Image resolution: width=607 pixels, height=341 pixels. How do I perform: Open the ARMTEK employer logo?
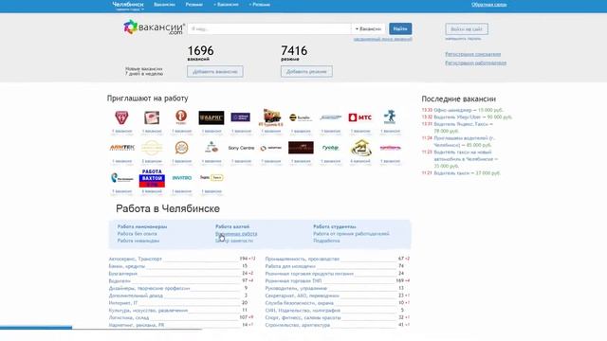[x=122, y=148]
